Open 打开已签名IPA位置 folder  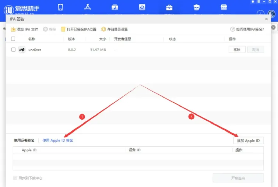pyautogui.click(x=79, y=29)
